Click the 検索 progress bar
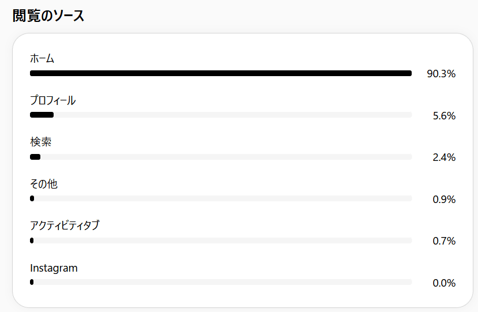478x312 pixels. point(221,157)
